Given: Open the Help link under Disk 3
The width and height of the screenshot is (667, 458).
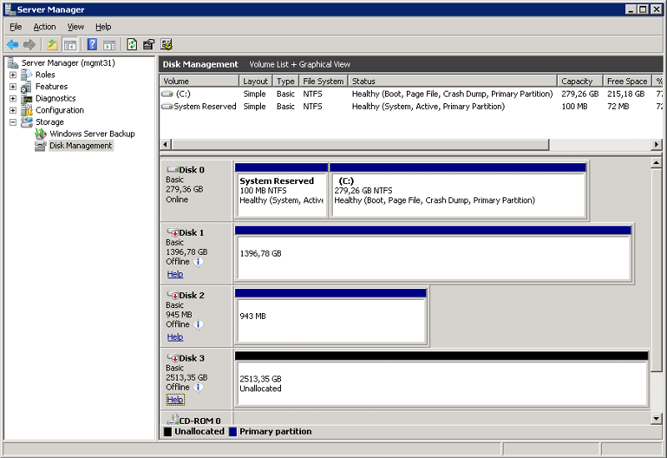Looking at the screenshot, I should click(x=175, y=400).
